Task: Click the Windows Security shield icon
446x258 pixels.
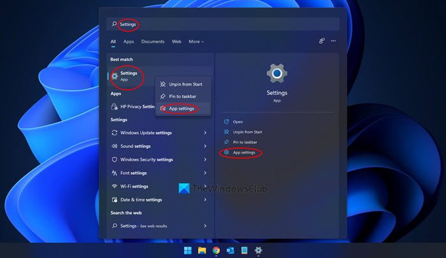Action: 114,160
